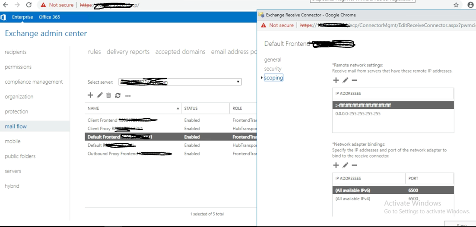Image resolution: width=476 pixels, height=227 pixels.
Task: Click the PORT column header in bindings
Action: click(x=429, y=178)
